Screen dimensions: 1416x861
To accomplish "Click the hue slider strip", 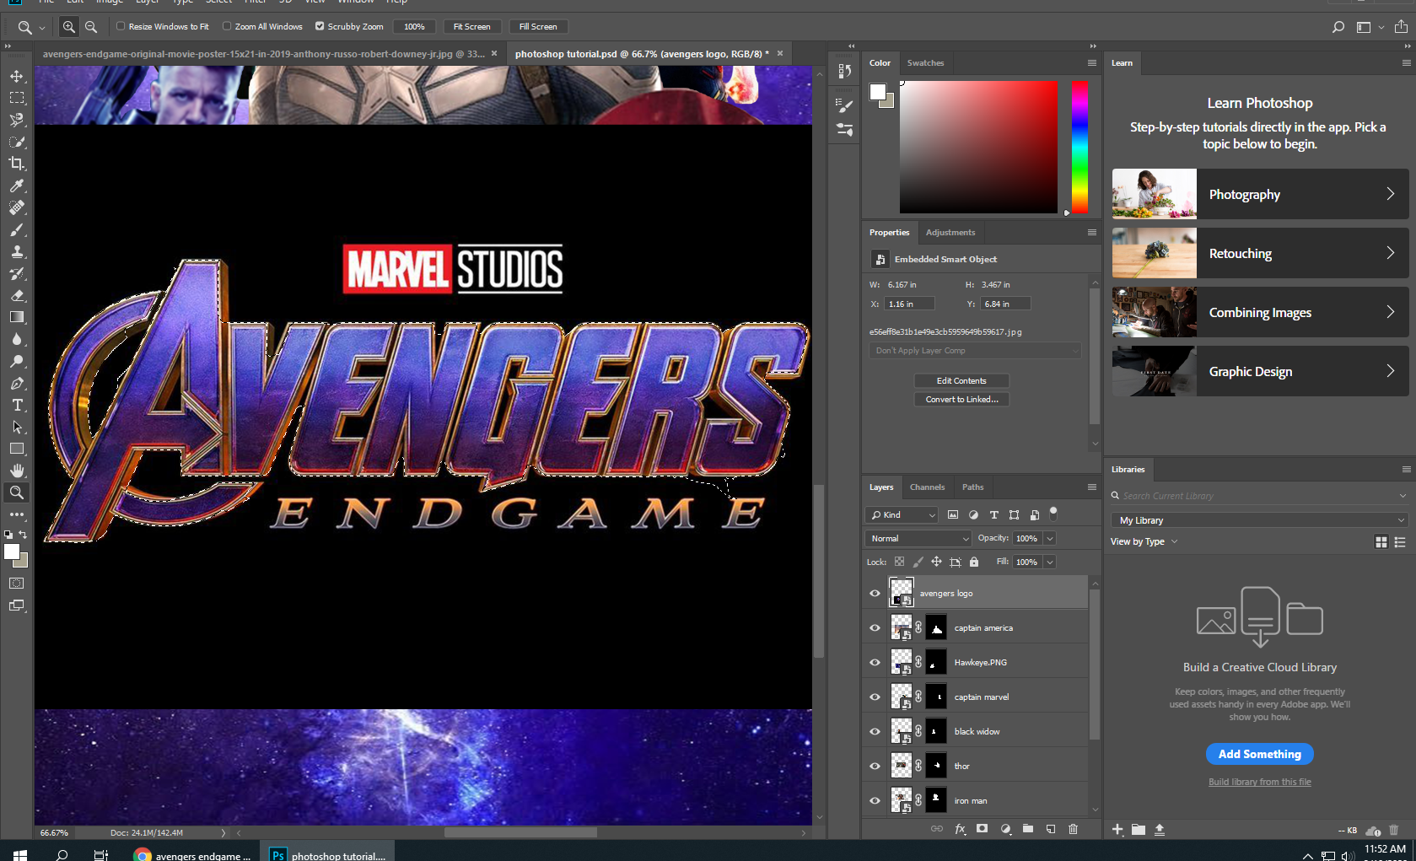I will 1079,148.
